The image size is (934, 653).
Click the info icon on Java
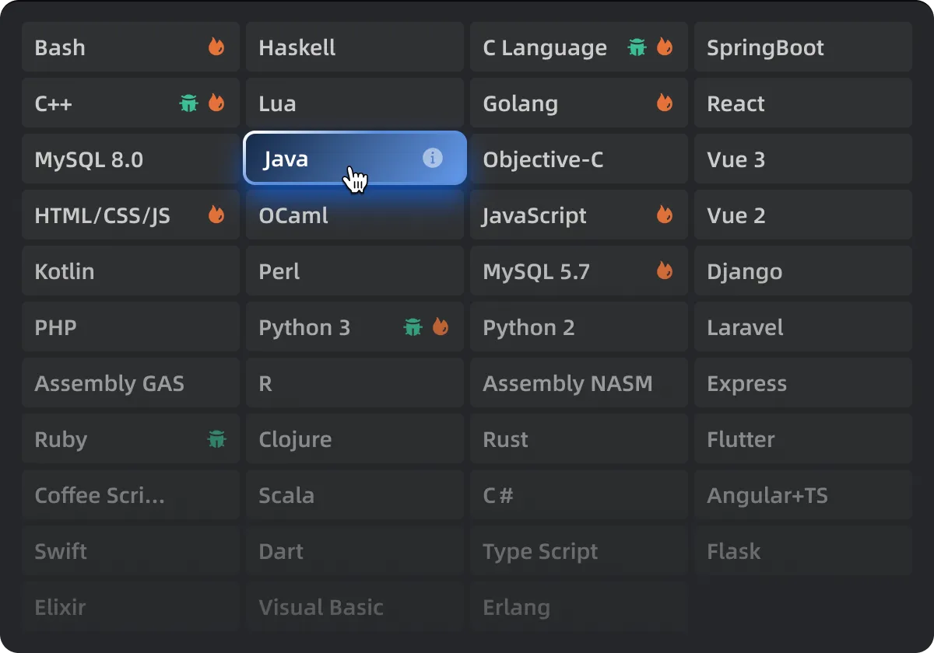(x=432, y=159)
